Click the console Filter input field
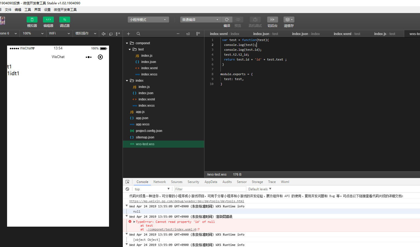420x247 pixels. pyautogui.click(x=210, y=189)
